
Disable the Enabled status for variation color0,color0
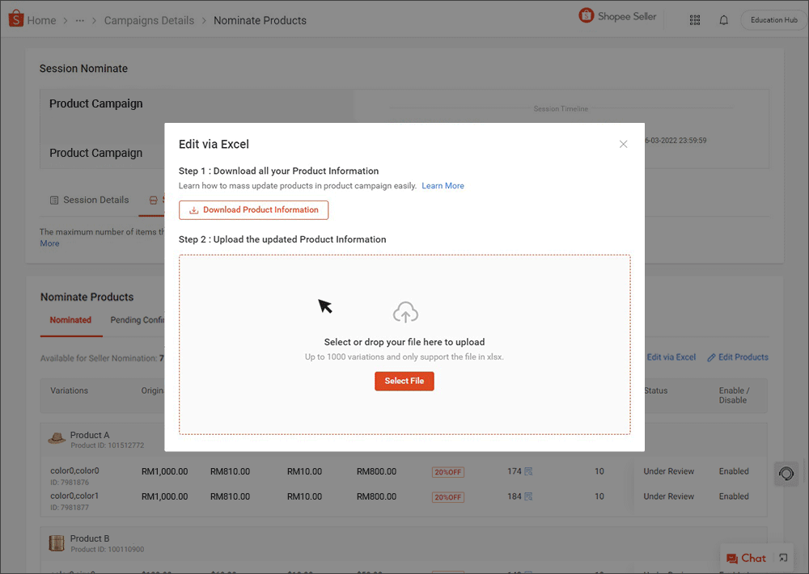click(733, 471)
